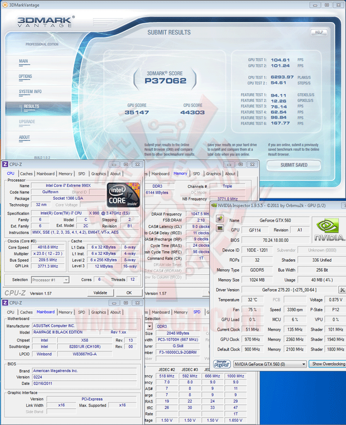Open About tab in CPU-Z Memory window

230,174
